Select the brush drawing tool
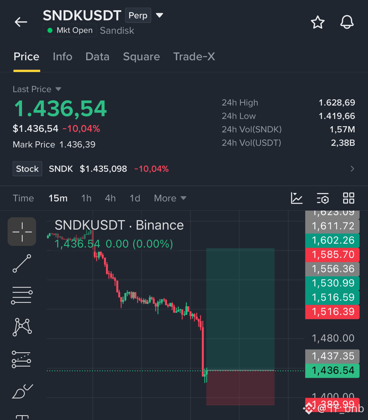 tap(23, 391)
